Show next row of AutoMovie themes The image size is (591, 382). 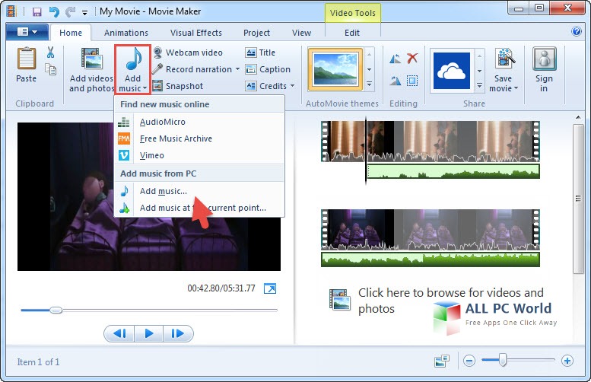[x=370, y=69]
